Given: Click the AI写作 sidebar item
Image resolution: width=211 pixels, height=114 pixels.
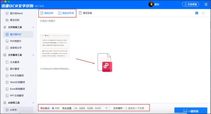Looking at the screenshot, I should click(18, 110).
